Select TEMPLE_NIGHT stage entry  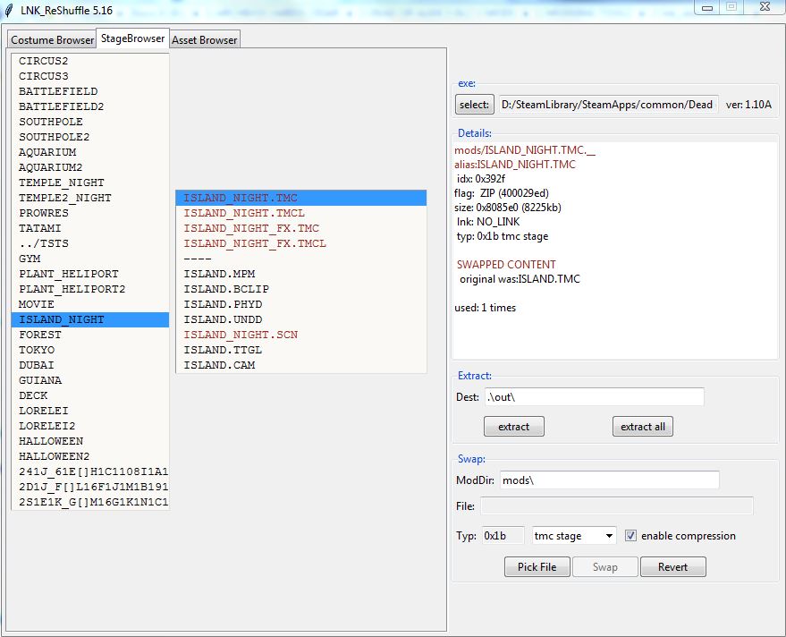[90, 183]
